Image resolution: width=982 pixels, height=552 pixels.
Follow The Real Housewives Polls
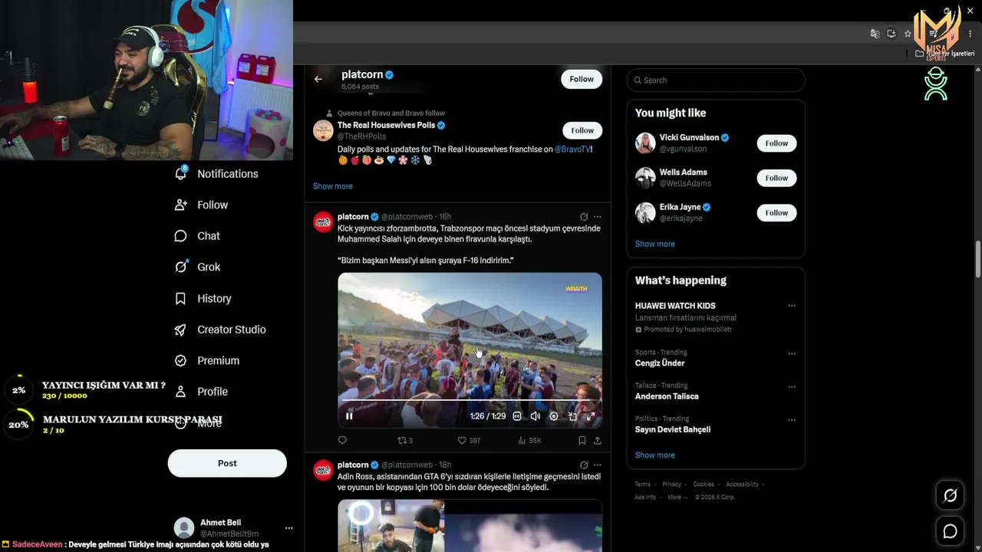[x=582, y=130]
